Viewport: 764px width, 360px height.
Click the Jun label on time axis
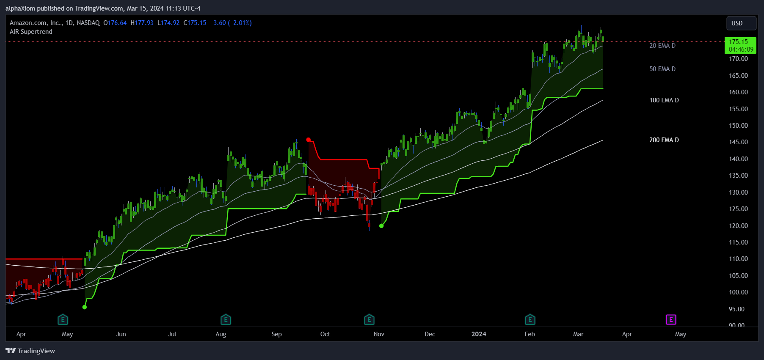[x=121, y=334]
